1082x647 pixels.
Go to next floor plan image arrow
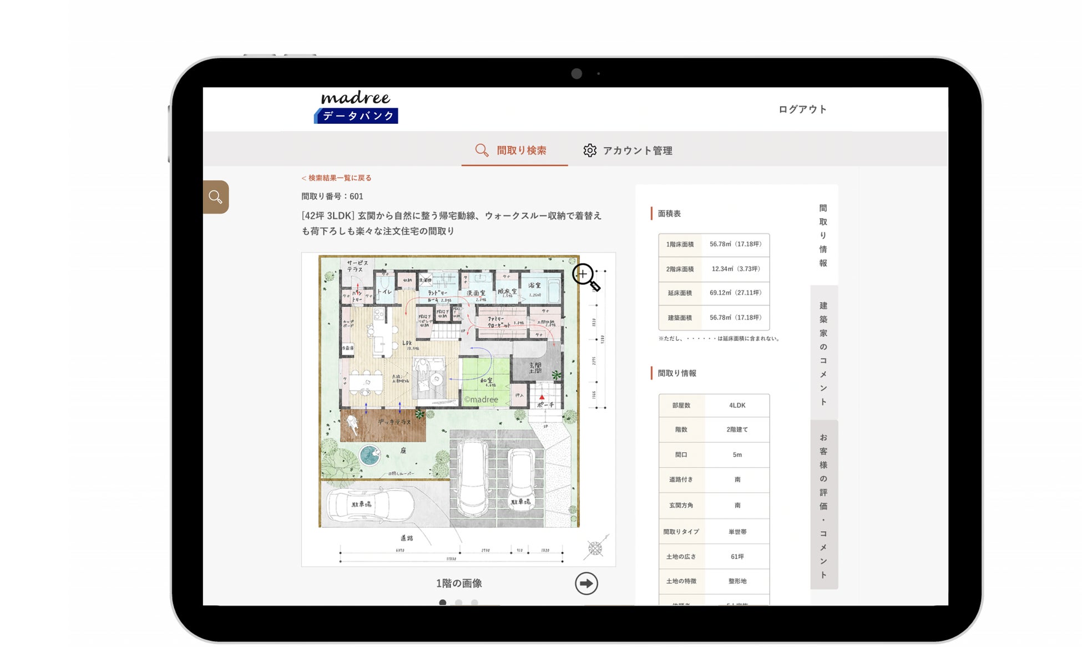586,583
